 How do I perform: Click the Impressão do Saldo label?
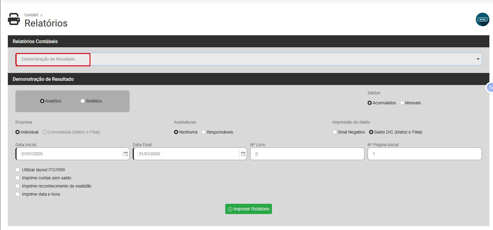(x=351, y=122)
